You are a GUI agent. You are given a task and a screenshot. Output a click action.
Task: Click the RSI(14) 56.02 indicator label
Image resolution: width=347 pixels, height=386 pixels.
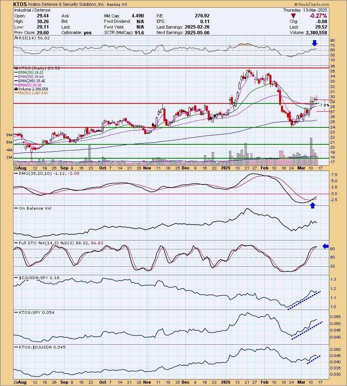(x=34, y=38)
